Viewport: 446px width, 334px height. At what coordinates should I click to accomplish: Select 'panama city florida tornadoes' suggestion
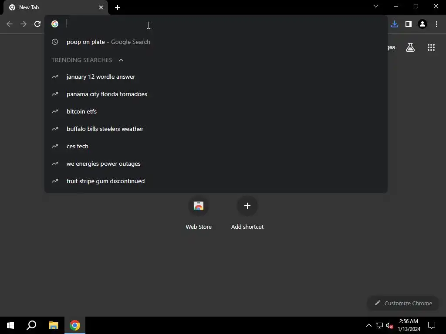(x=216, y=94)
